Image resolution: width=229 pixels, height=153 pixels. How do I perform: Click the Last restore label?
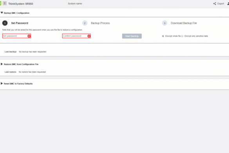(11, 72)
